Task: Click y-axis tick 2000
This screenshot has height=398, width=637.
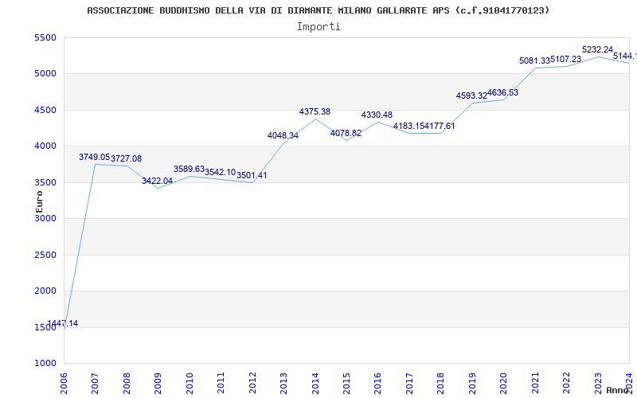Action: pyautogui.click(x=45, y=291)
